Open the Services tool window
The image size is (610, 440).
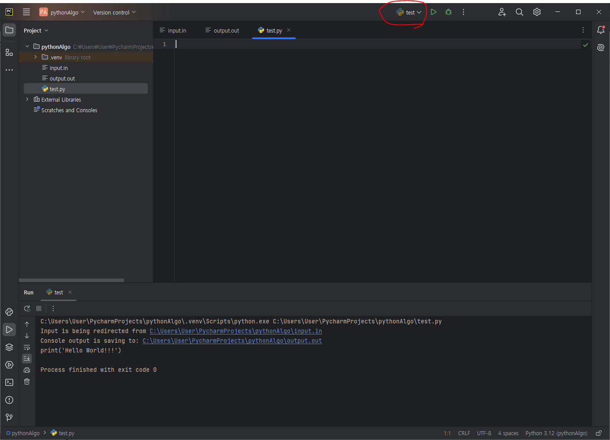coord(9,365)
